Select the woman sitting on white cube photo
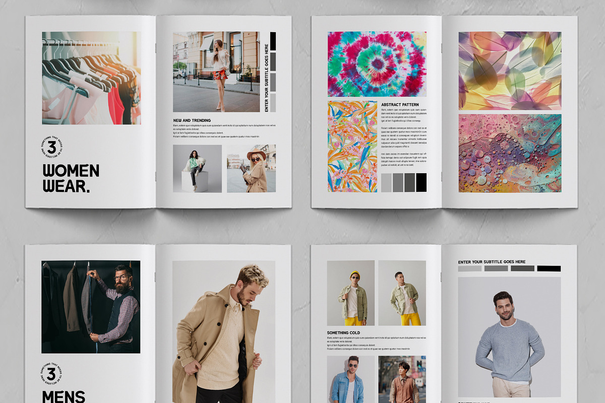 (x=197, y=169)
